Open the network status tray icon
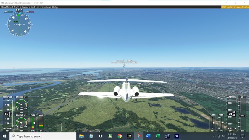249x140 pixels. point(219,136)
